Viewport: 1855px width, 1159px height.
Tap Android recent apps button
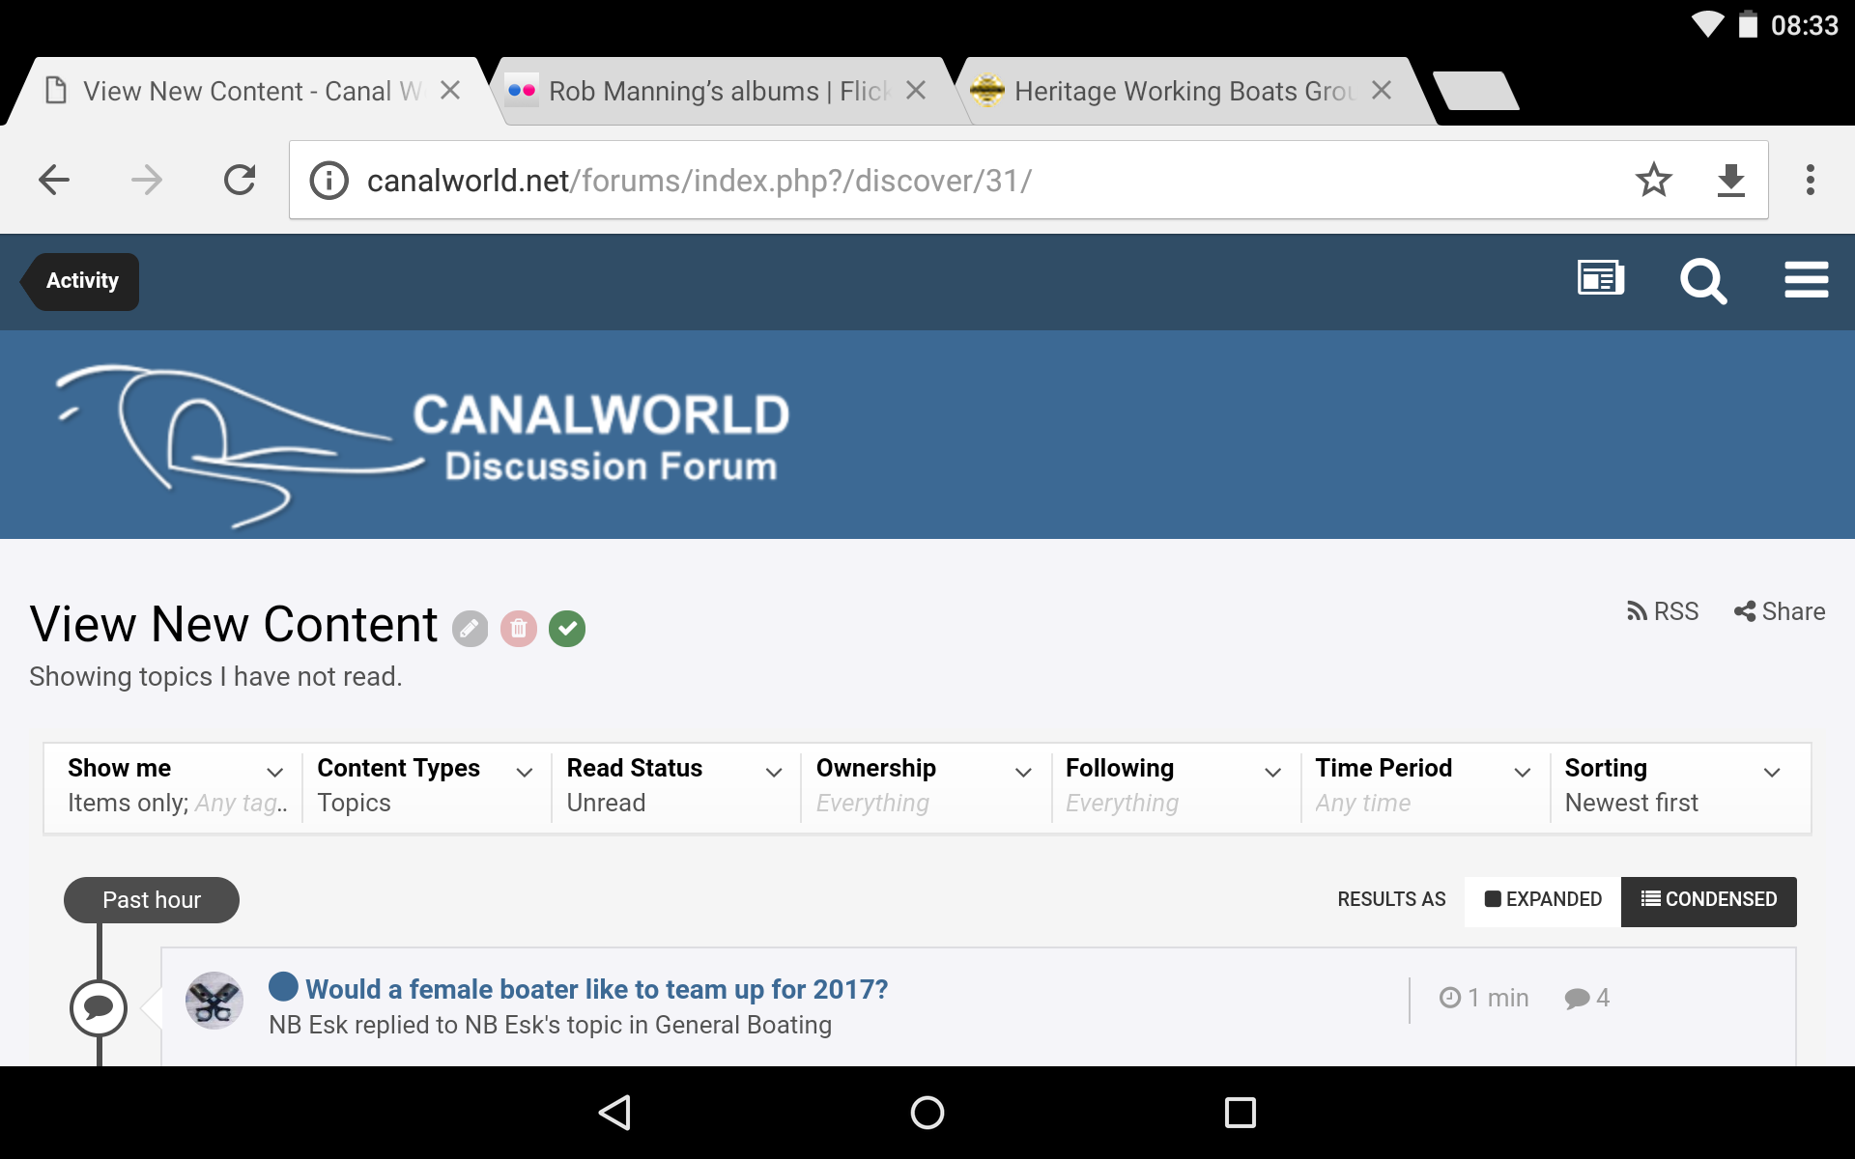click(1241, 1113)
